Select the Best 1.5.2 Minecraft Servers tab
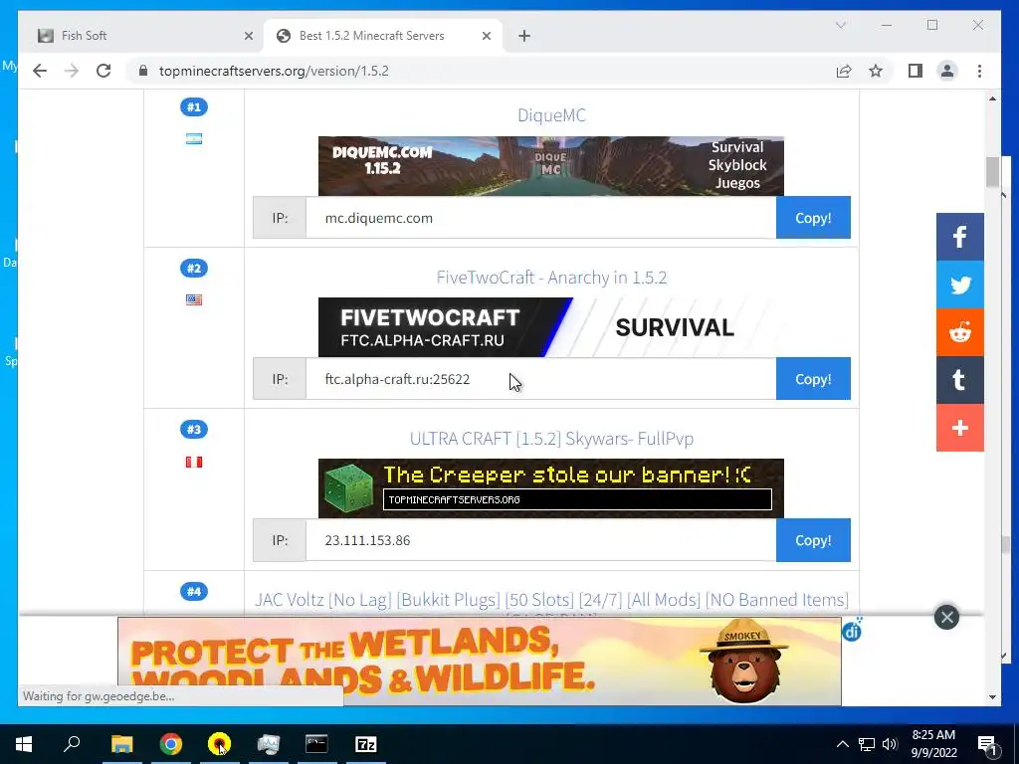The height and width of the screenshot is (764, 1019). coord(382,36)
